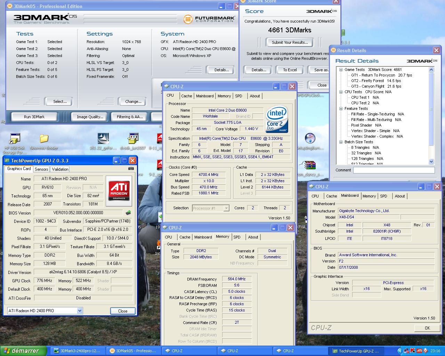The width and height of the screenshot is (445, 356).
Task: Open the WinRAR archive tom_clancy desktop icon
Action: click(x=310, y=168)
